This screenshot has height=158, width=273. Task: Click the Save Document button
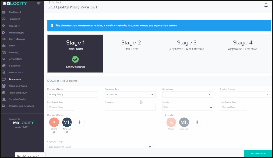pos(258,154)
